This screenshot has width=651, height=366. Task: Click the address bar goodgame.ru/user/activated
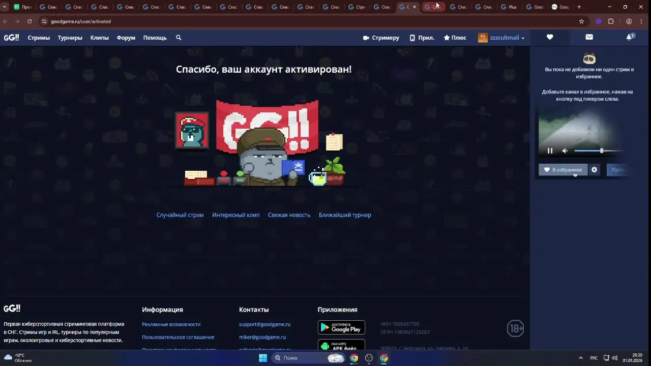(80, 21)
